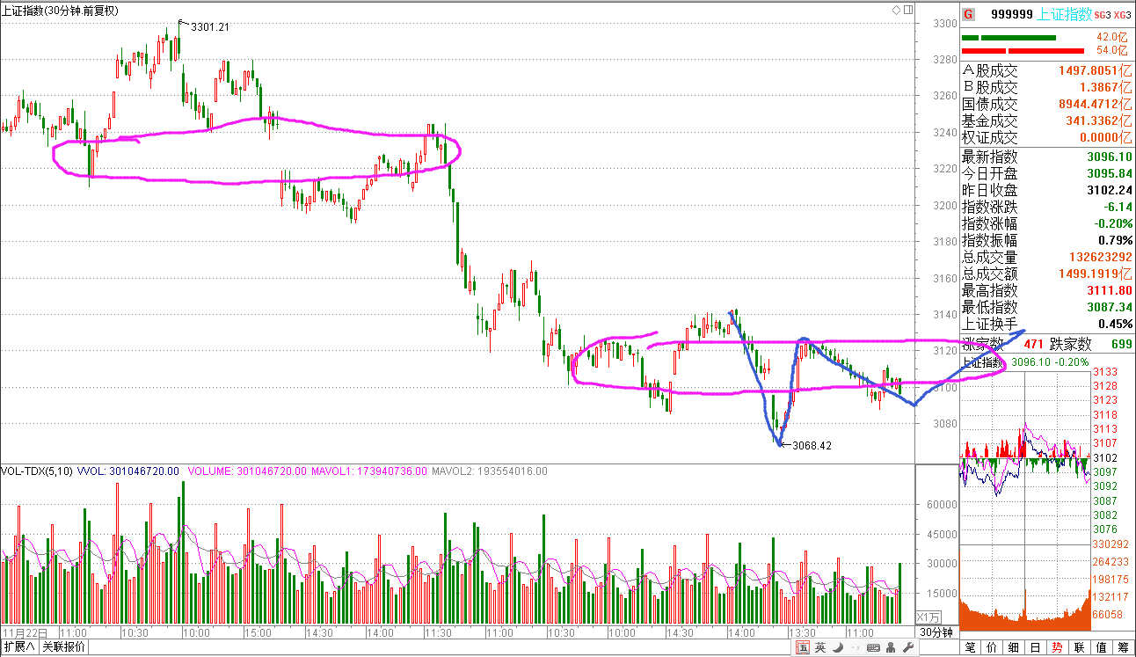Click the Wubi 五 input method icon
The image size is (1136, 657).
pyautogui.click(x=804, y=648)
